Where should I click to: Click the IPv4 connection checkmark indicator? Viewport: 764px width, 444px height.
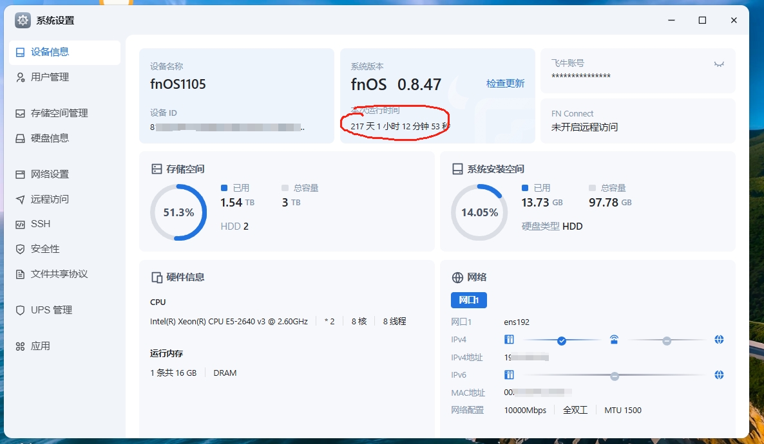[x=562, y=339]
